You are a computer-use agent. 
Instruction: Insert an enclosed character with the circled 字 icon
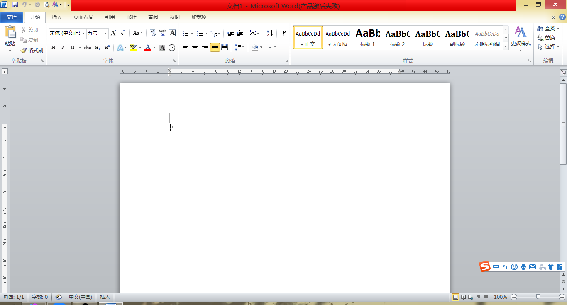pyautogui.click(x=172, y=48)
